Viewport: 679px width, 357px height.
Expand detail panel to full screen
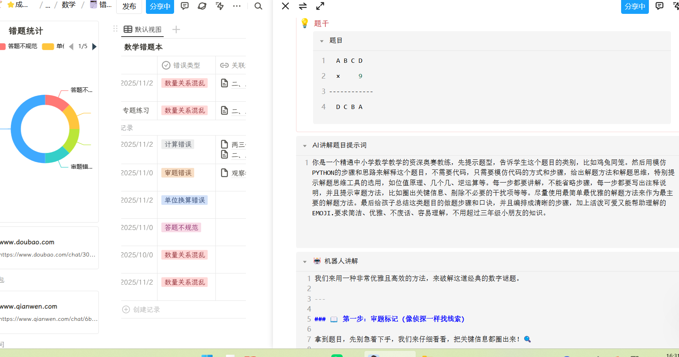click(x=320, y=6)
